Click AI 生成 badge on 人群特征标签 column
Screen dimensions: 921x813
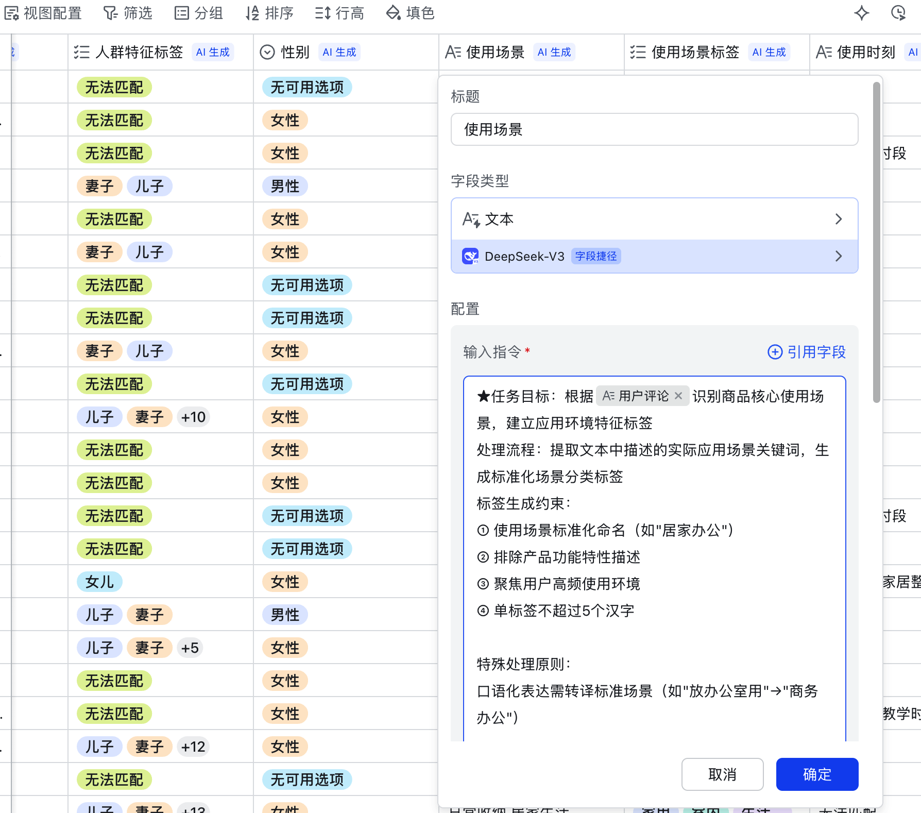coord(213,52)
